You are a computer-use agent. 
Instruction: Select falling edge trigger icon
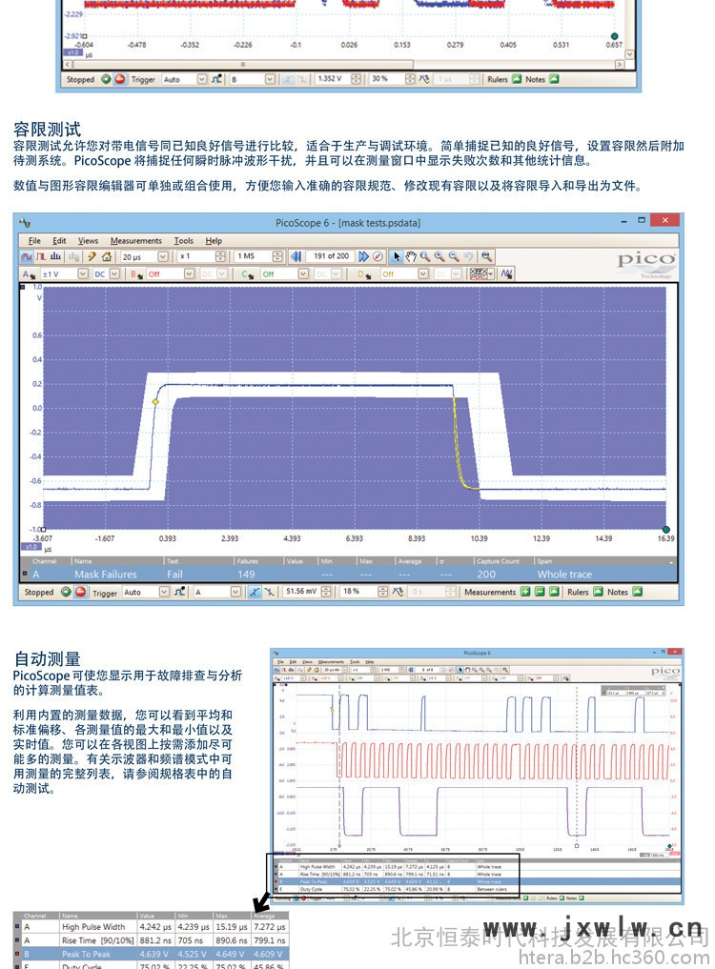pos(270,592)
